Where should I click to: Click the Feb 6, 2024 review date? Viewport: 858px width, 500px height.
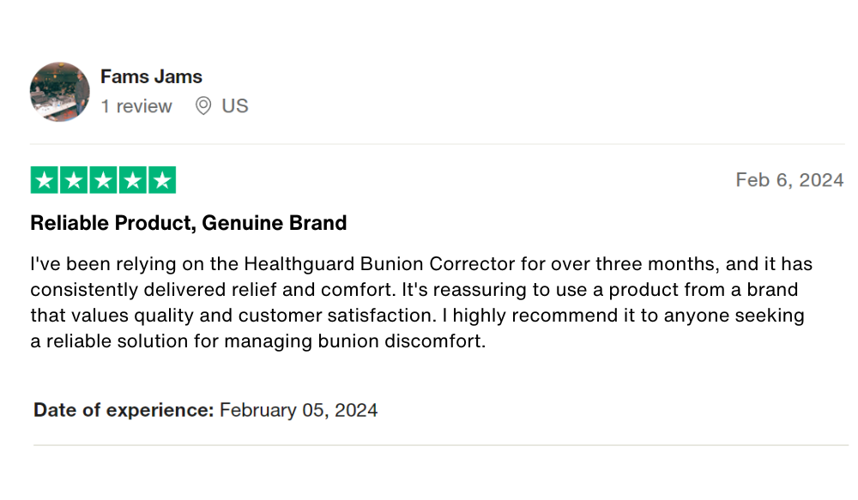coord(789,180)
